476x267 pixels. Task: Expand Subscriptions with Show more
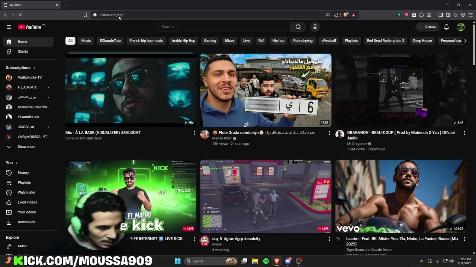coord(28,147)
